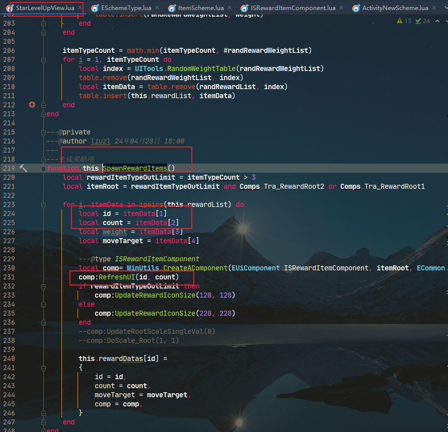Click the hammer intention icon on line 219
The width and height of the screenshot is (448, 432).
point(23,168)
